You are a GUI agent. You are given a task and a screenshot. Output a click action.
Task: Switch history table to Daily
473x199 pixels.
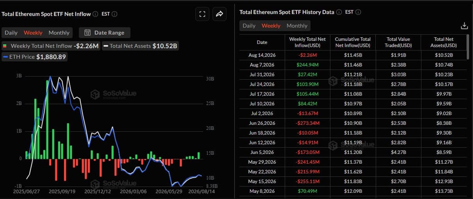coord(249,26)
